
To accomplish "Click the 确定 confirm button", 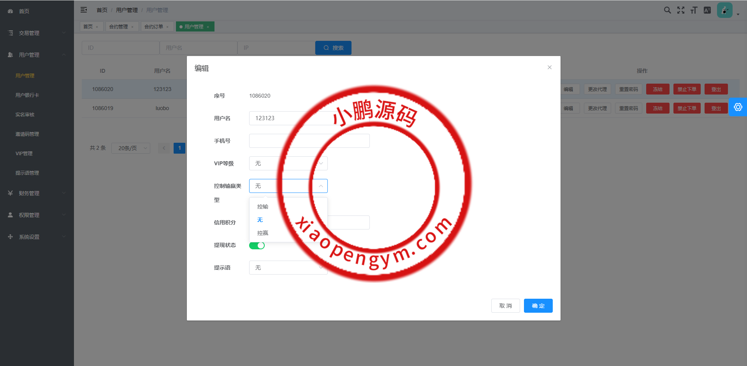I will tap(538, 306).
